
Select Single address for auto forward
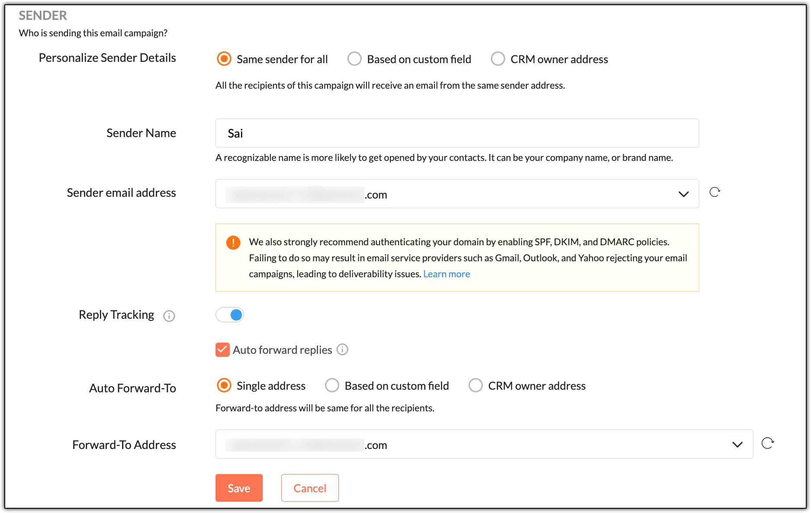coord(224,385)
